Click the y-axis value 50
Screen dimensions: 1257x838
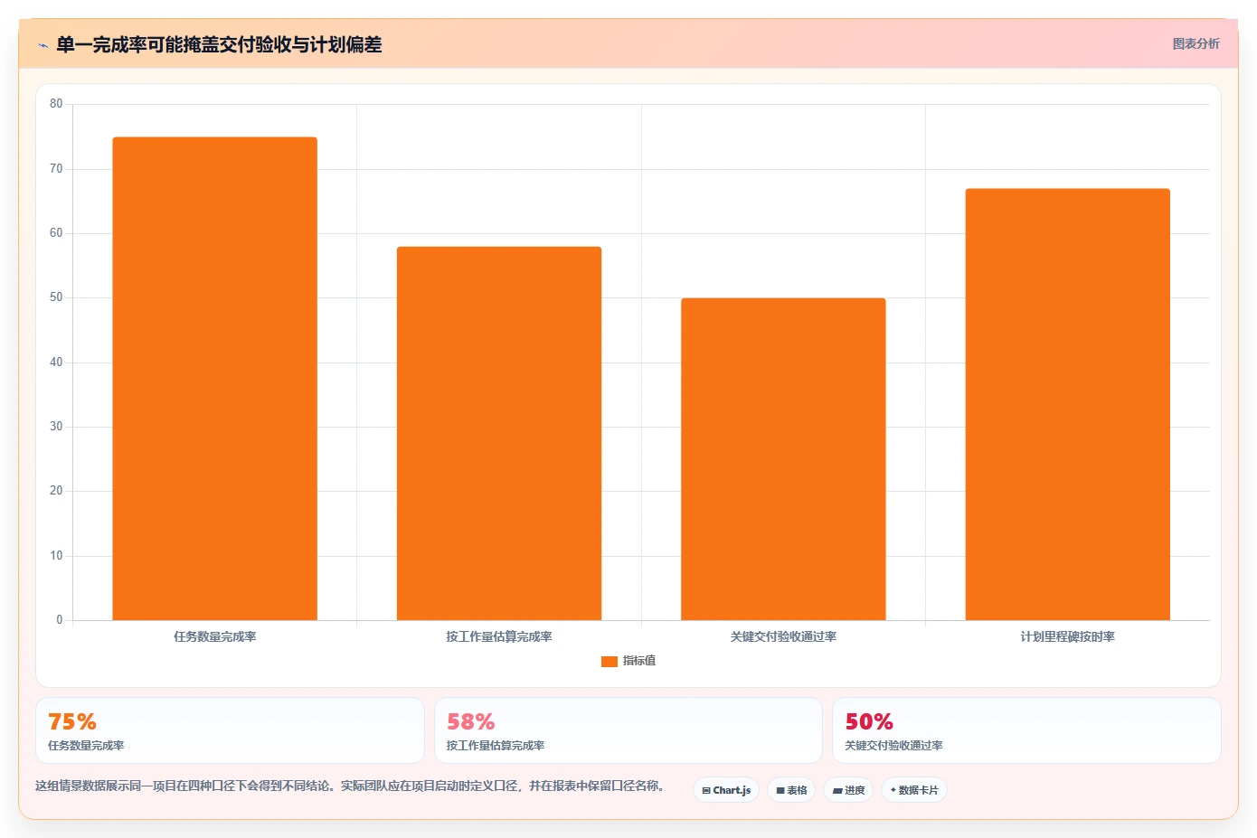click(x=56, y=297)
